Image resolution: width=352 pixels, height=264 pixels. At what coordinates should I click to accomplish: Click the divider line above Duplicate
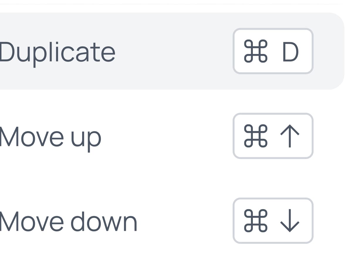click(x=176, y=4)
